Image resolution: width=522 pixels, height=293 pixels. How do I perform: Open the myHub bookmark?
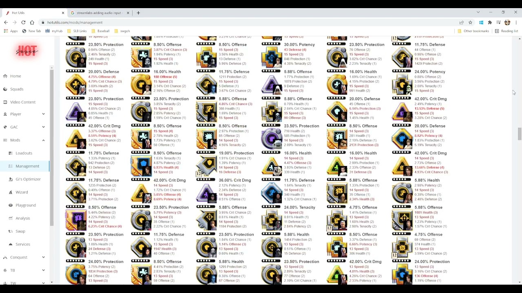[55, 31]
